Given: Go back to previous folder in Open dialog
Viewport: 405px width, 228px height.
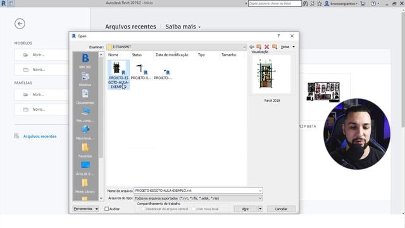Looking at the screenshot, I should click(252, 47).
